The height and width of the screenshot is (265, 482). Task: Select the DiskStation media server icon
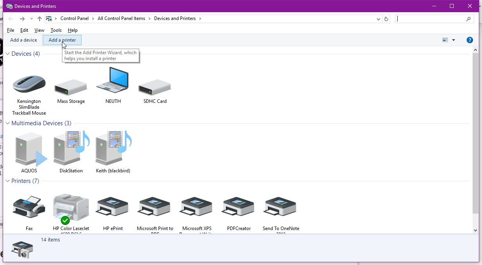click(71, 148)
